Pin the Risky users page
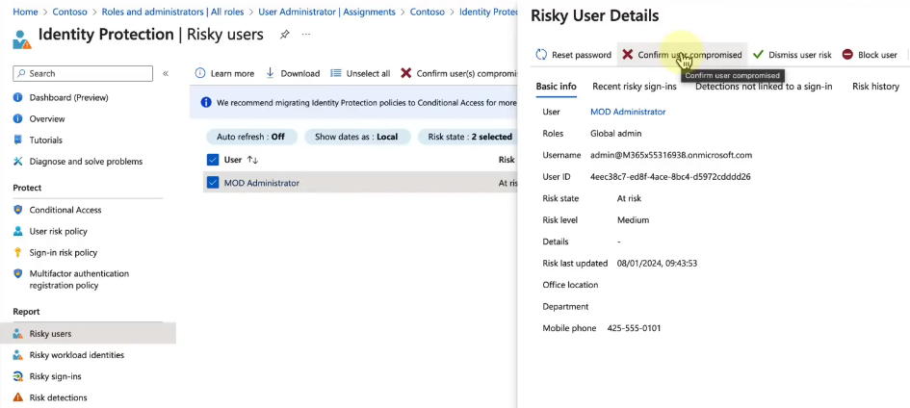The image size is (910, 408). pos(284,35)
